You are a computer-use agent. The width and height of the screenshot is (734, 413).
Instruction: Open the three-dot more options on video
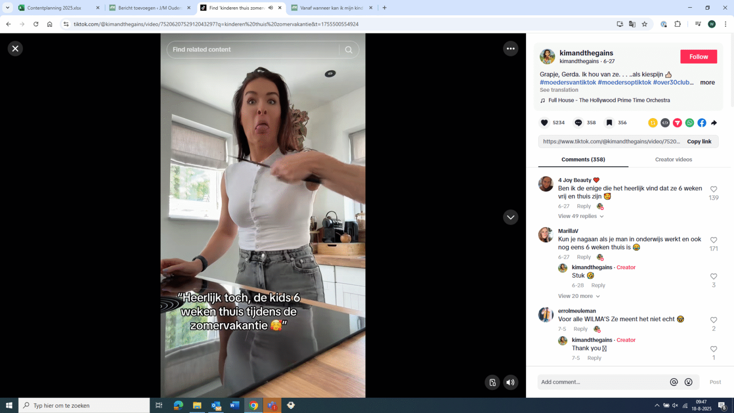coord(510,49)
